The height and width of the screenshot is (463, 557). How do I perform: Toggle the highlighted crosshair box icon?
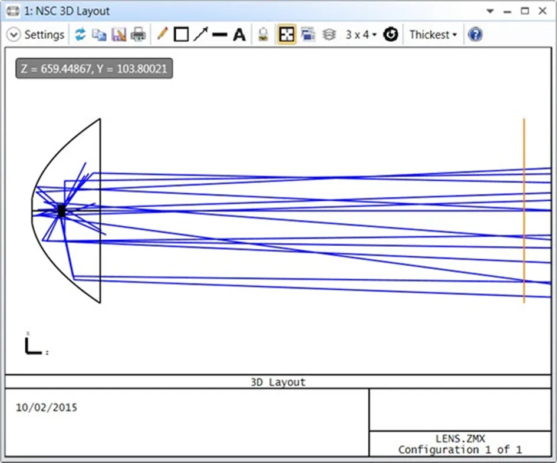tap(286, 35)
